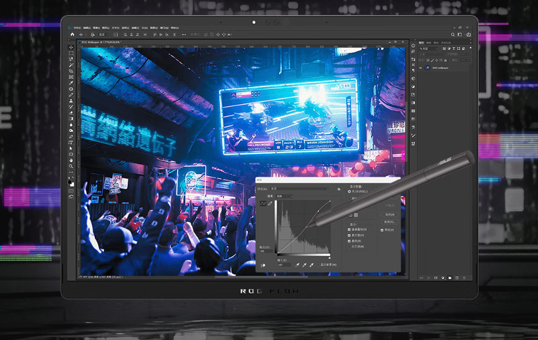Screen dimensions: 538x340
Task: Choose the Horizontal Type tool
Action: 72,143
